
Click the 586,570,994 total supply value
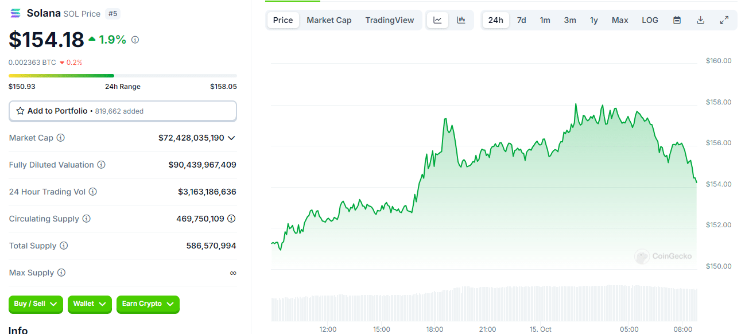pyautogui.click(x=211, y=246)
